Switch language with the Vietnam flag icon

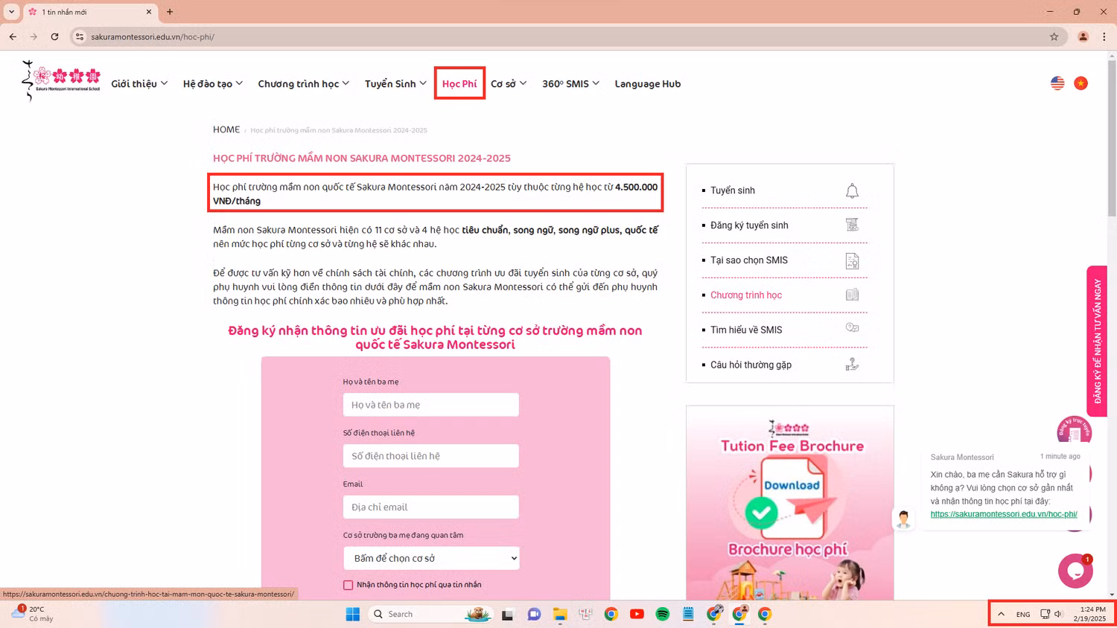(x=1081, y=83)
